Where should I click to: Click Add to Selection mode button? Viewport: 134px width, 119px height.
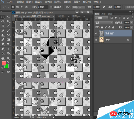coord(17,7)
